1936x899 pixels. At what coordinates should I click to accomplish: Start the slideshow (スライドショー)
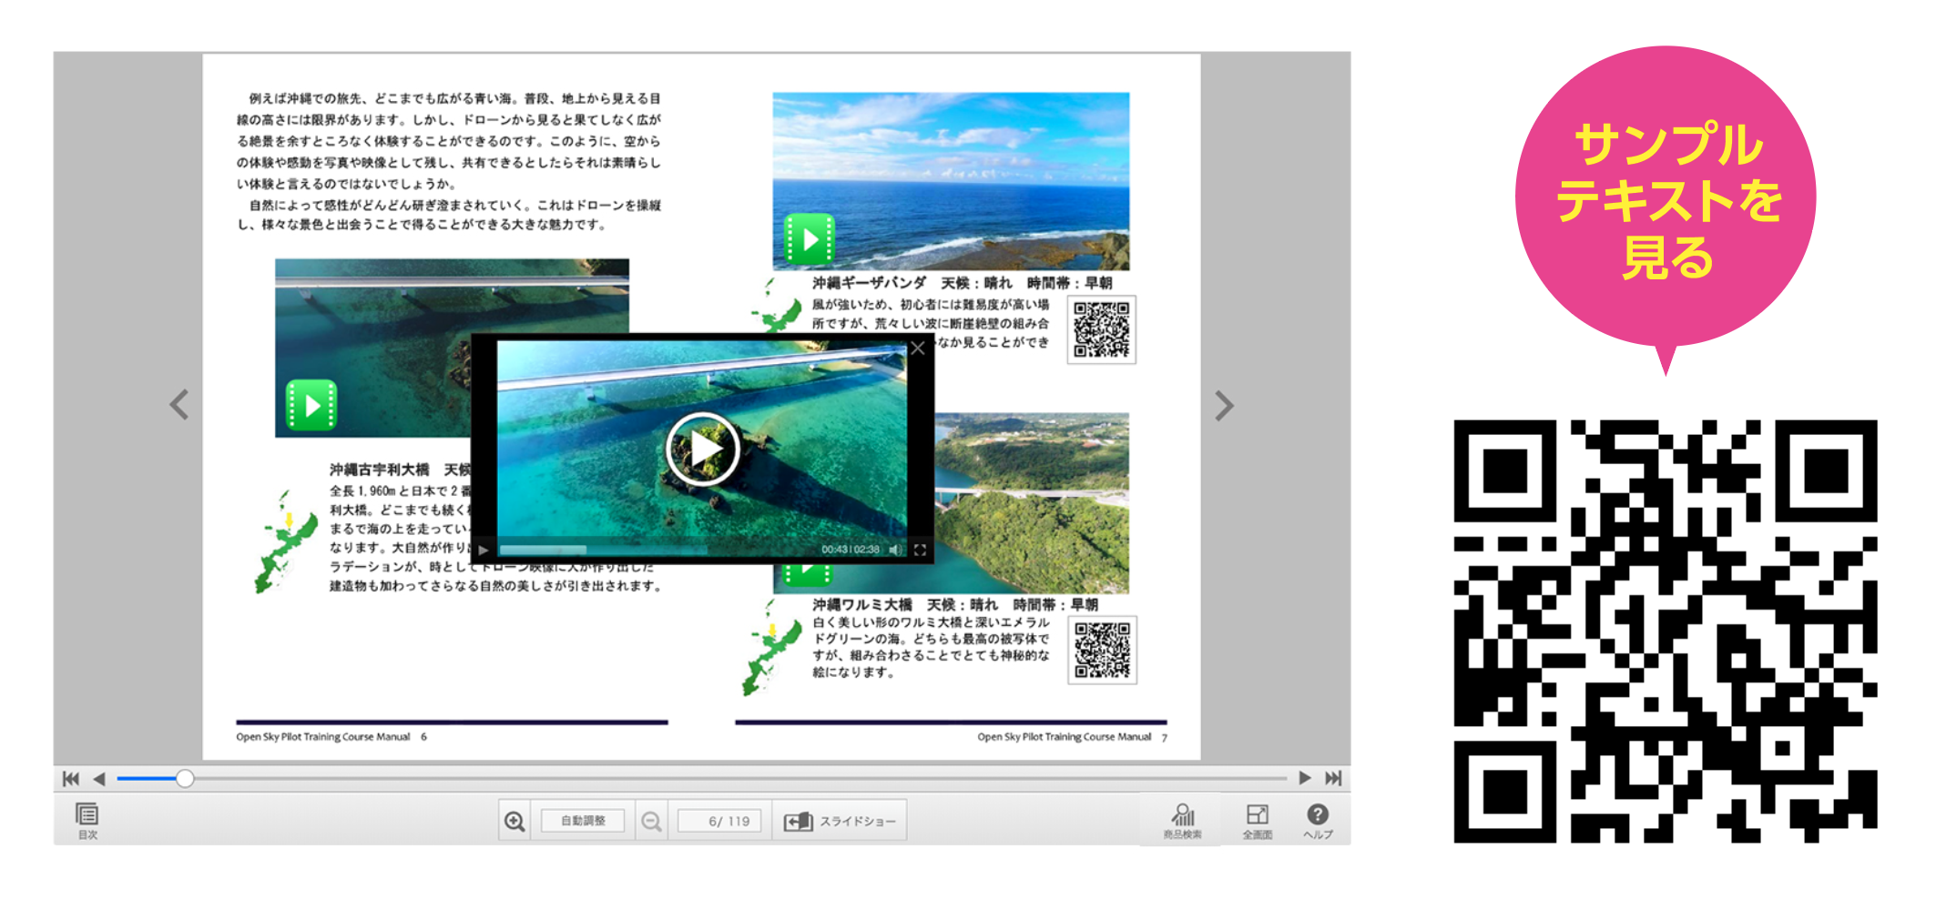(840, 822)
